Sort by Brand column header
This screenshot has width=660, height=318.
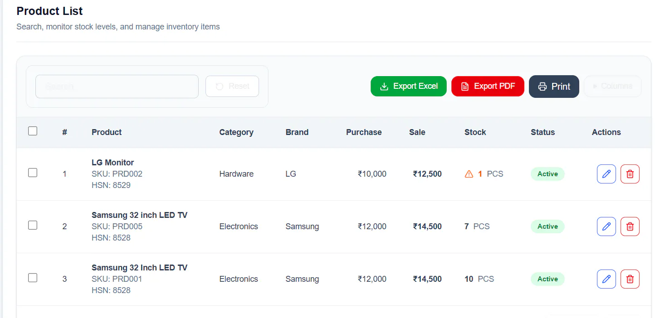click(297, 132)
